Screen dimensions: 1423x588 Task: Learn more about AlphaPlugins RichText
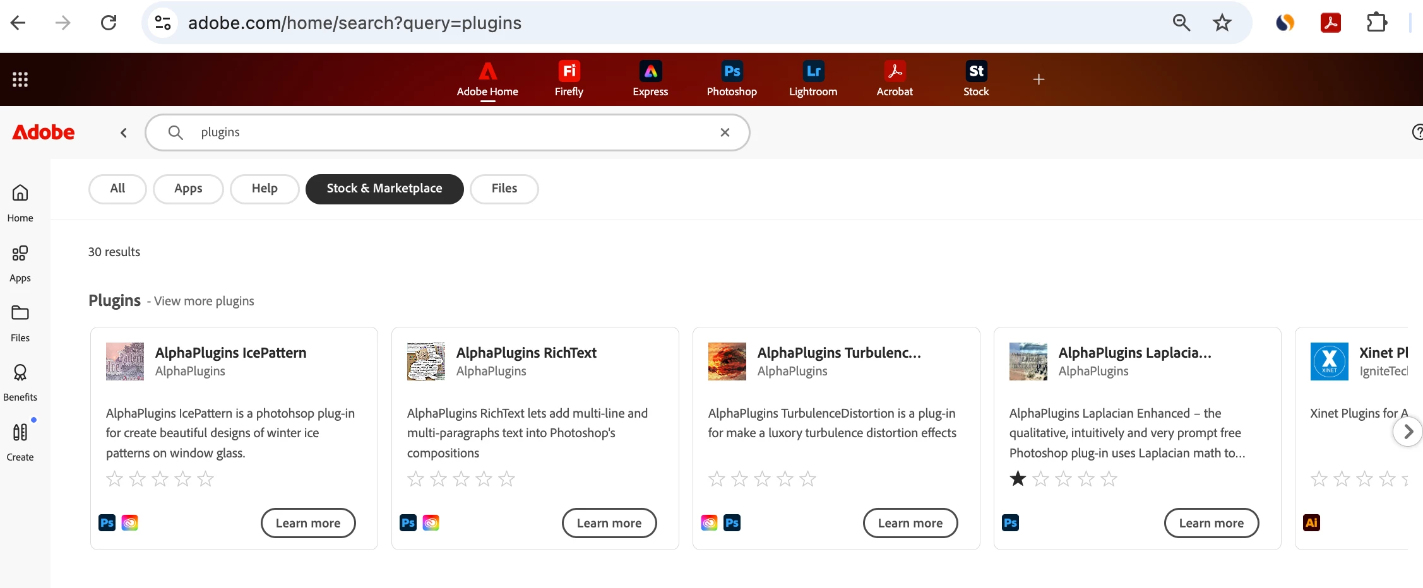(609, 523)
